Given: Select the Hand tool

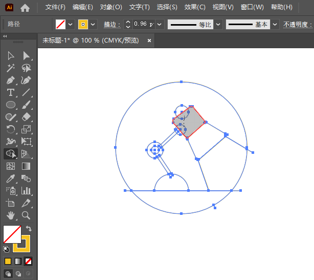Looking at the screenshot, I should [x=11, y=215].
